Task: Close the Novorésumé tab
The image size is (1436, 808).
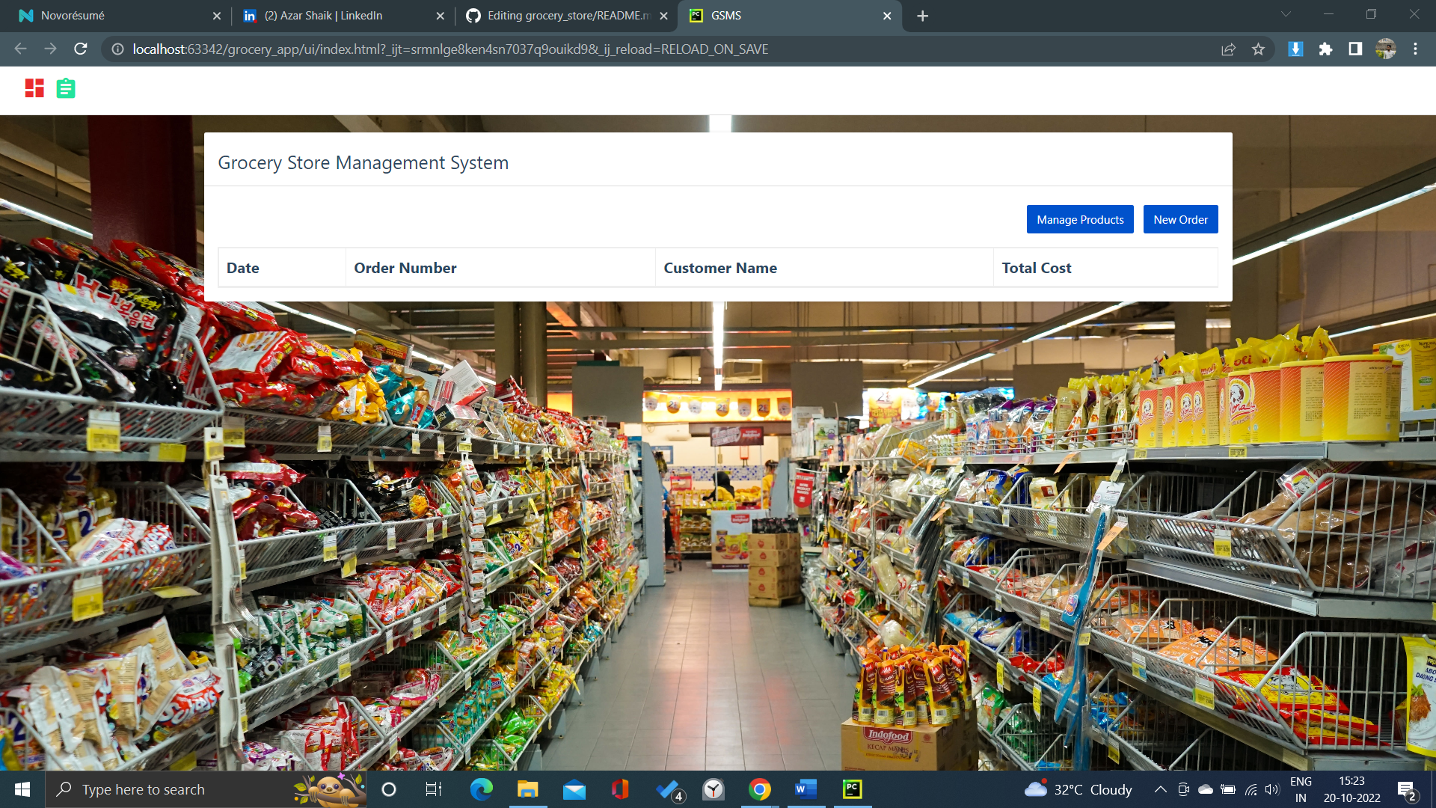Action: 217,16
